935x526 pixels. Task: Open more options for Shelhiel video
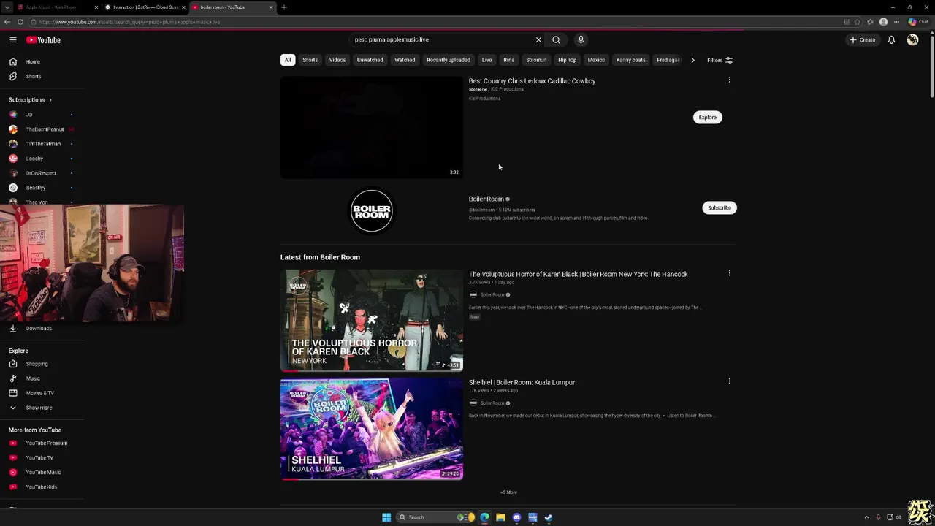[x=729, y=381]
